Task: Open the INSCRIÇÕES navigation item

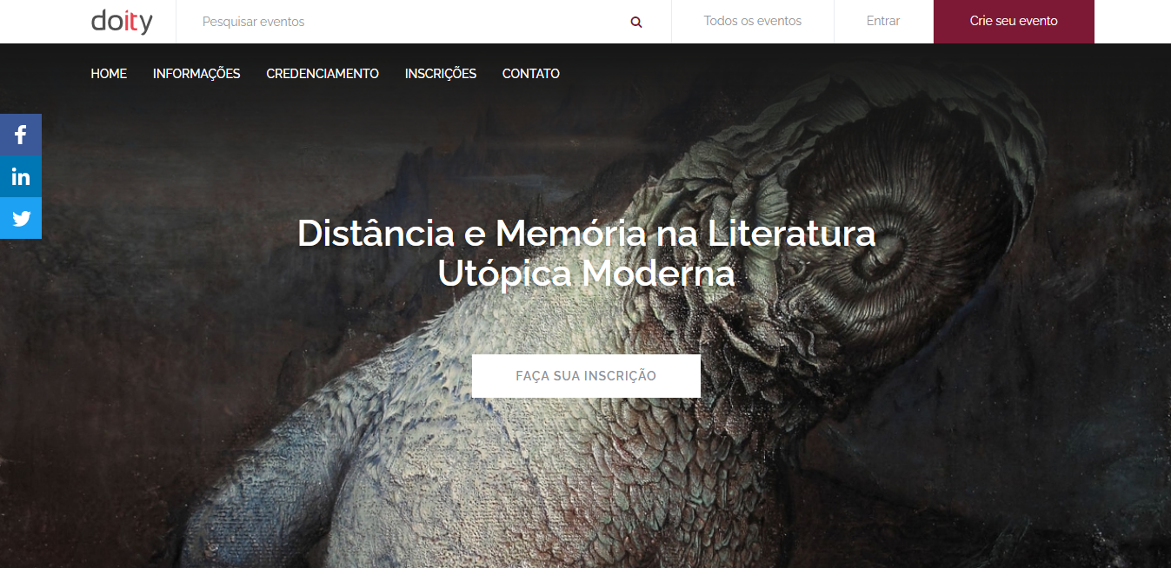Action: (x=441, y=74)
